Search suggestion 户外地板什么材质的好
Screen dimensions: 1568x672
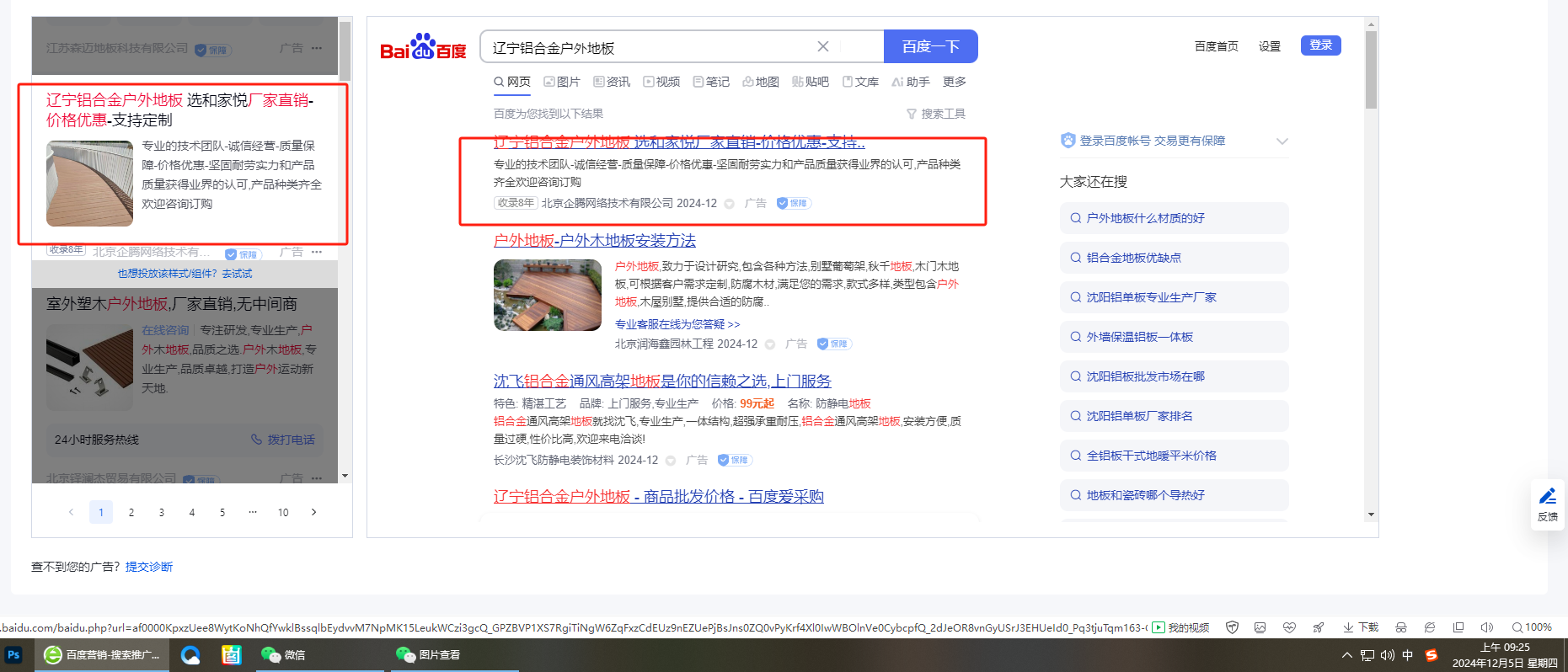[x=1174, y=218]
